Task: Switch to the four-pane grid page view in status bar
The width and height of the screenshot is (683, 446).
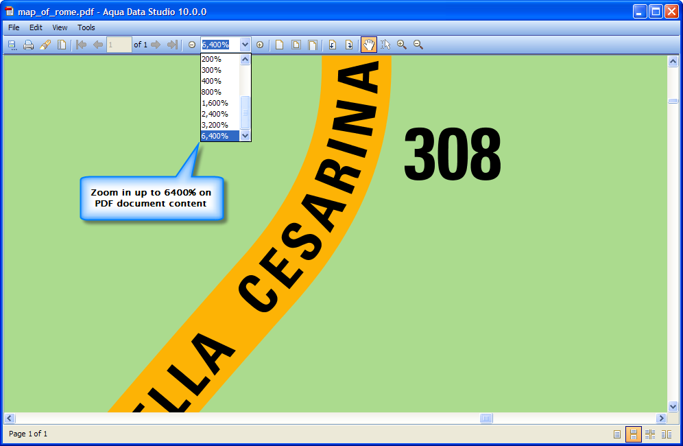Action: 650,434
